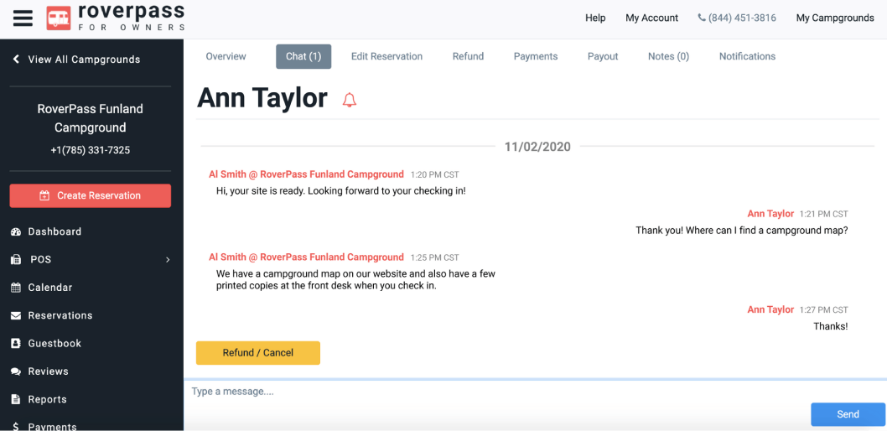Go to the Refund tab
This screenshot has height=431, width=887.
click(468, 56)
